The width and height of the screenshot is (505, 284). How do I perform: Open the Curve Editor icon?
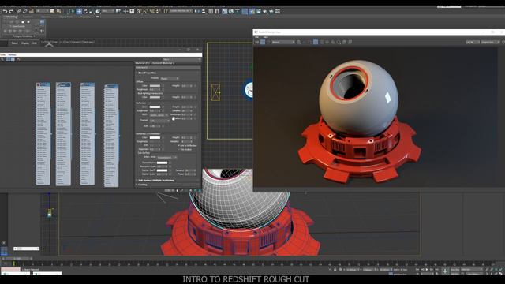pyautogui.click(x=231, y=11)
